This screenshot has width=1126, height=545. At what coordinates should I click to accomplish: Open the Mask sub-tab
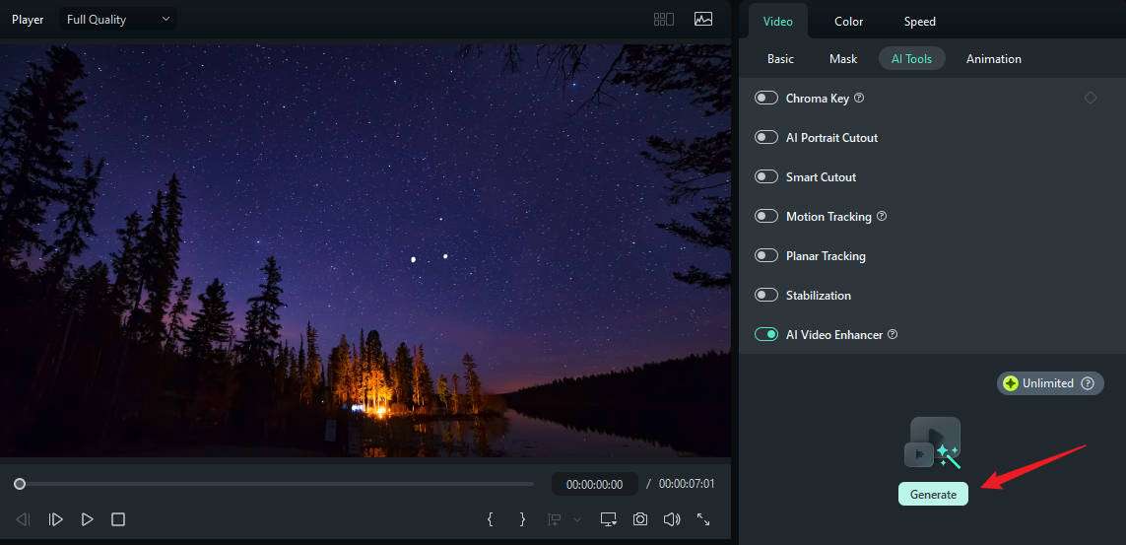coord(843,59)
